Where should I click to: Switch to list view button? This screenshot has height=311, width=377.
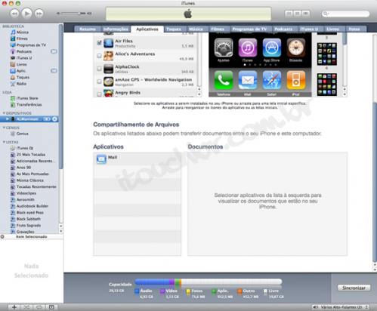(289, 13)
